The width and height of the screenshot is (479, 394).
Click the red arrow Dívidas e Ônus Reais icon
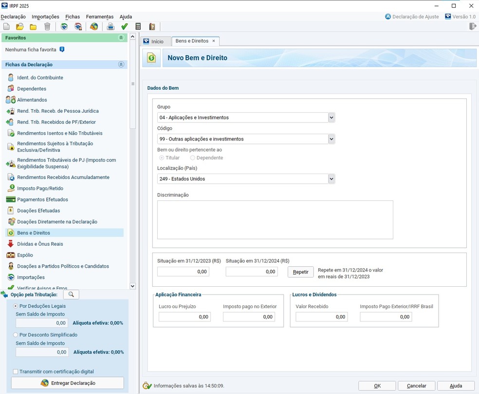coord(11,244)
